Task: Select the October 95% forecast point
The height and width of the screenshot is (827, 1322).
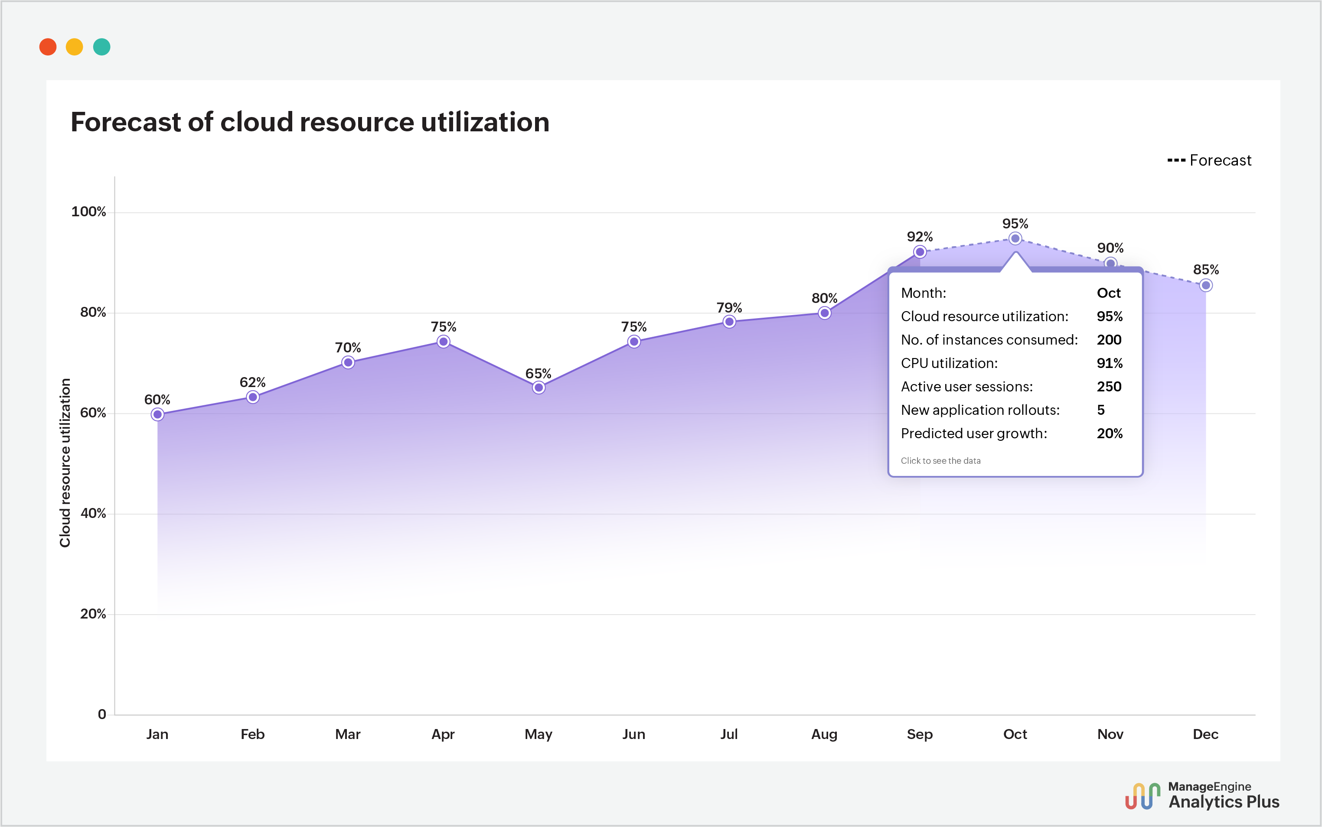Action: (1015, 238)
